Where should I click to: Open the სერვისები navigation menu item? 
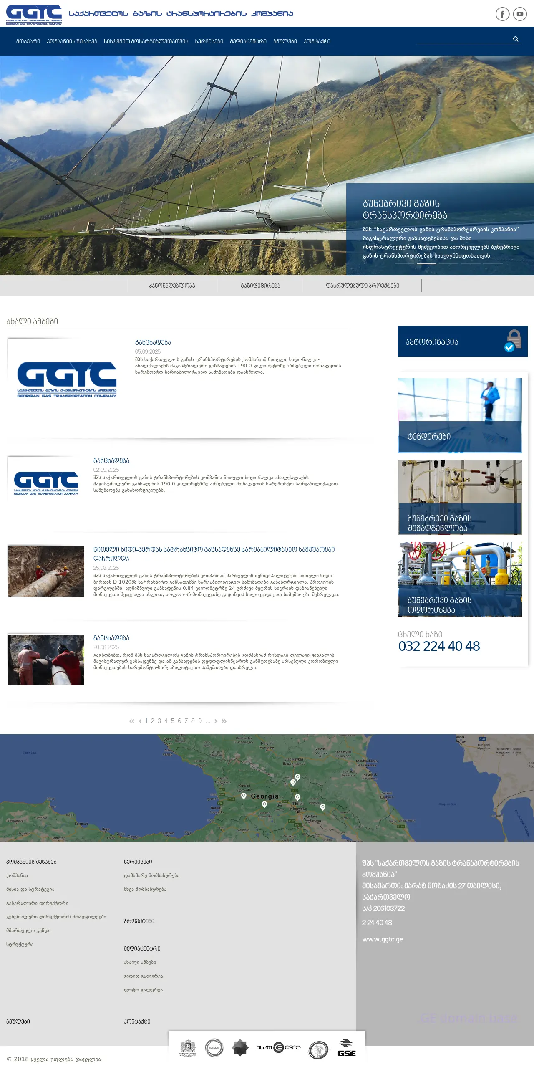[209, 41]
